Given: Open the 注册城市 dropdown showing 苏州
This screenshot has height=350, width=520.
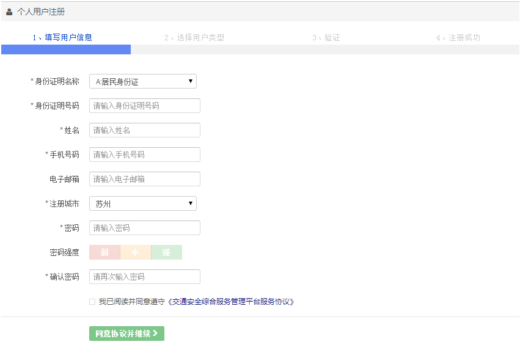Looking at the screenshot, I should [143, 203].
